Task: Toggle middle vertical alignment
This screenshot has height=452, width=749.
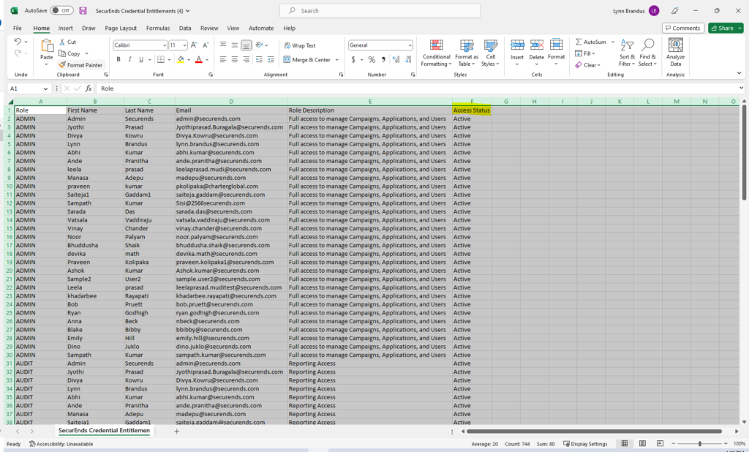Action: pos(235,45)
